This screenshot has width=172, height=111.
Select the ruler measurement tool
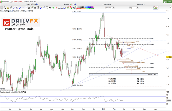point(11,8)
